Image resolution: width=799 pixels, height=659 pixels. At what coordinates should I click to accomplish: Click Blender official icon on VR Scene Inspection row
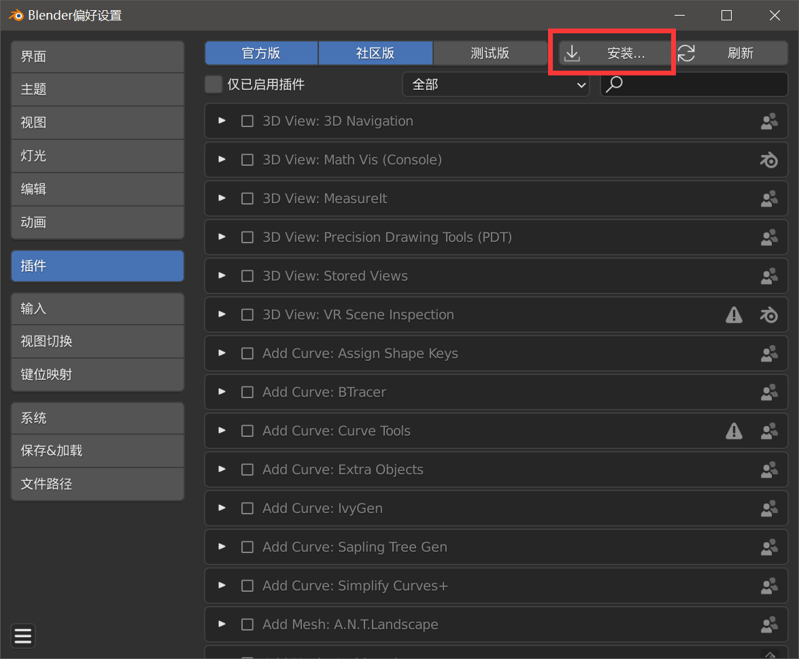click(x=769, y=315)
